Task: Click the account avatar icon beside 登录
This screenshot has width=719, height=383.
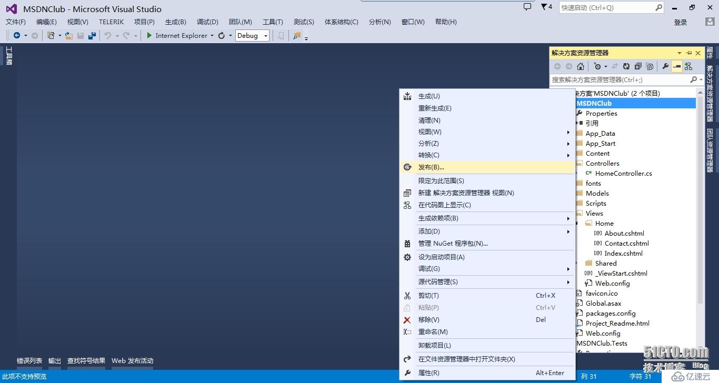Action: [x=710, y=22]
